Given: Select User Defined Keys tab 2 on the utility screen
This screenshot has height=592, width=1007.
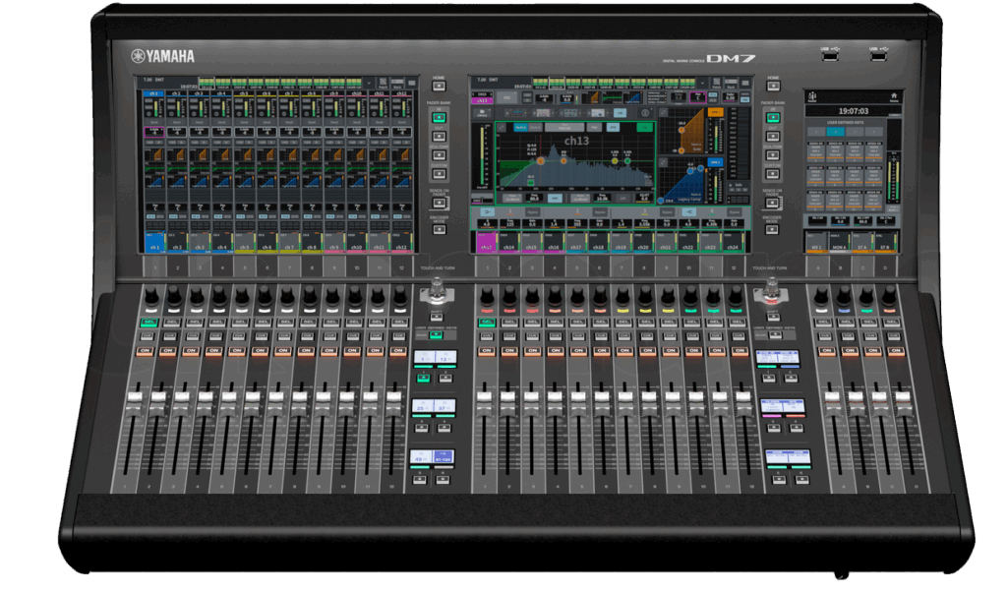Looking at the screenshot, I should (x=836, y=132).
